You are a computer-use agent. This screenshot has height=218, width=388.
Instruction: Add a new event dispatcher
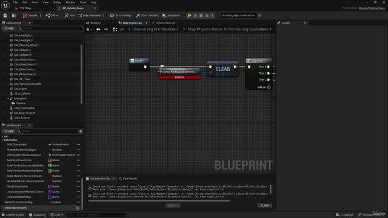click(77, 208)
